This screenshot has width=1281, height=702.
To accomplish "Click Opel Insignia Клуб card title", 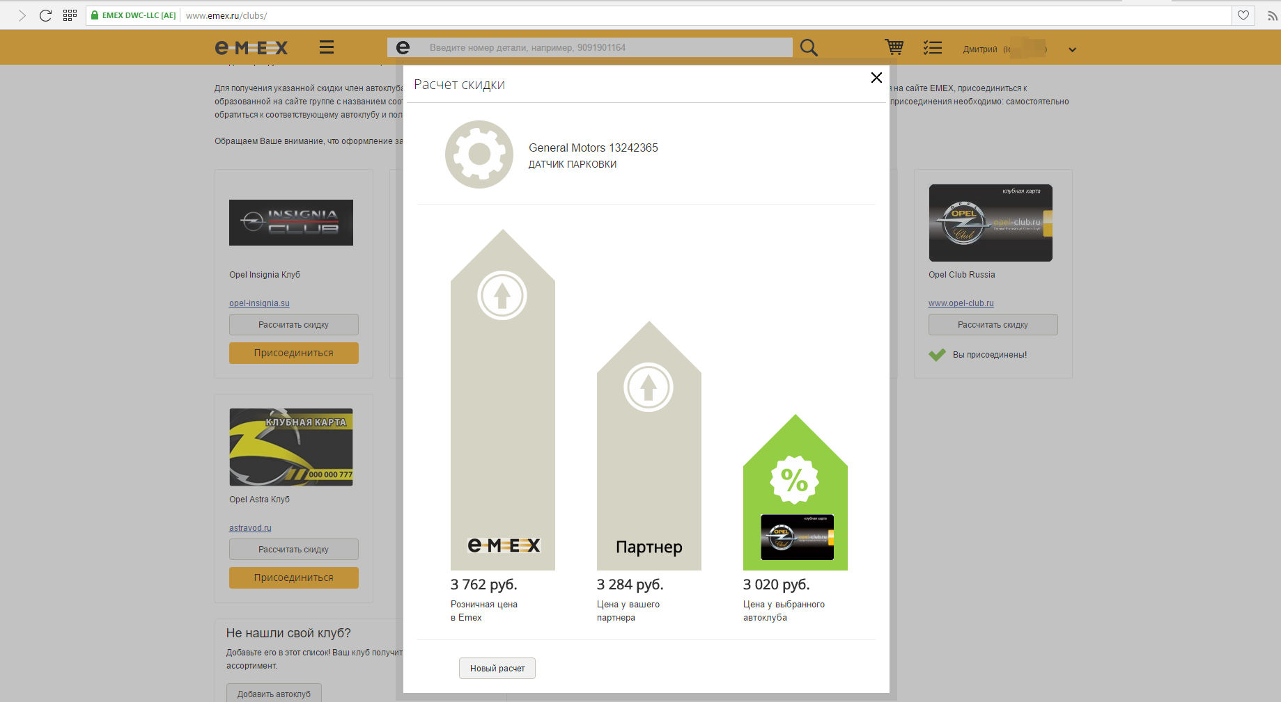I will (265, 275).
